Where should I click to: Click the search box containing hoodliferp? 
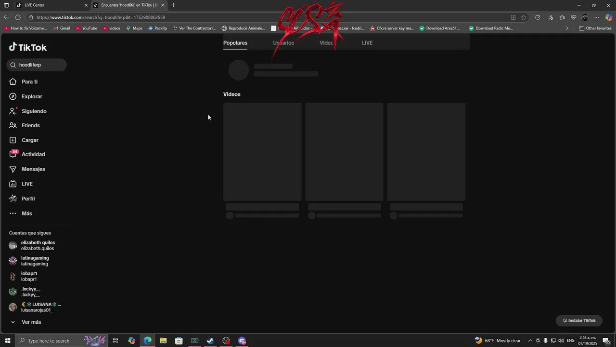[x=37, y=65]
